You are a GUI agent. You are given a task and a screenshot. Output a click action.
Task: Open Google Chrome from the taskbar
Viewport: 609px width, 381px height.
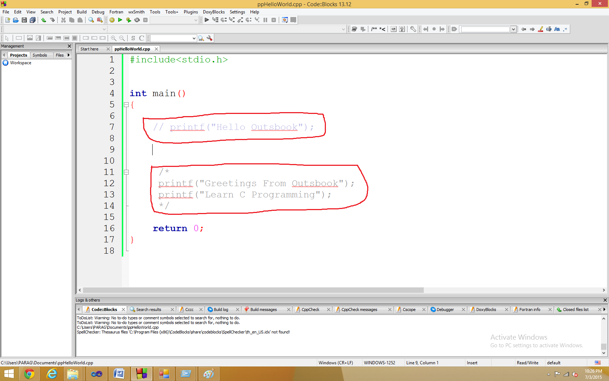pos(29,374)
